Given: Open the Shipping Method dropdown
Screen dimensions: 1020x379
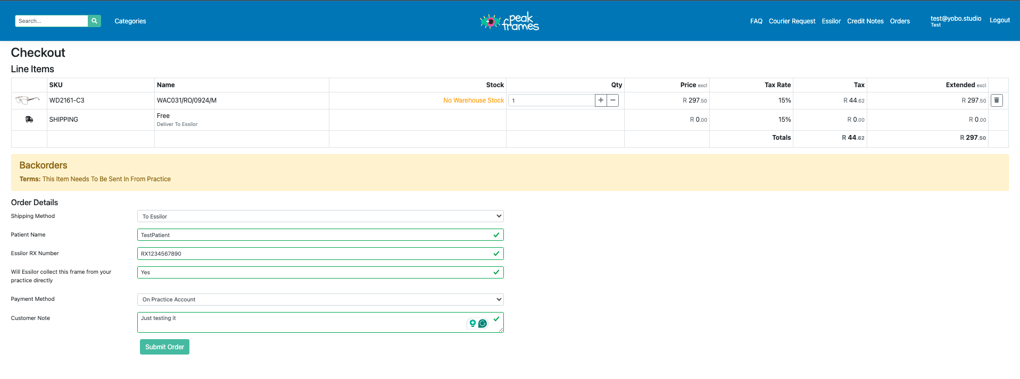Looking at the screenshot, I should point(320,216).
